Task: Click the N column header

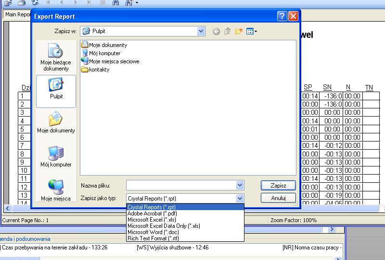Action: [x=348, y=87]
